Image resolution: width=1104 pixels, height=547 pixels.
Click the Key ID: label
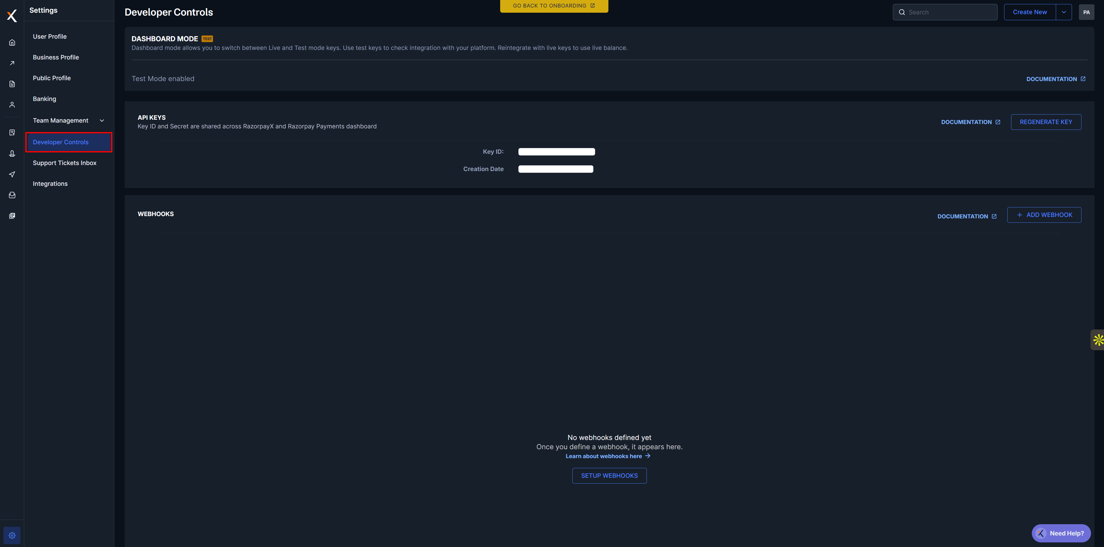coord(493,152)
